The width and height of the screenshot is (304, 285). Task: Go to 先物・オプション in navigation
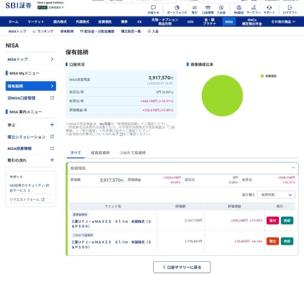click(x=165, y=21)
